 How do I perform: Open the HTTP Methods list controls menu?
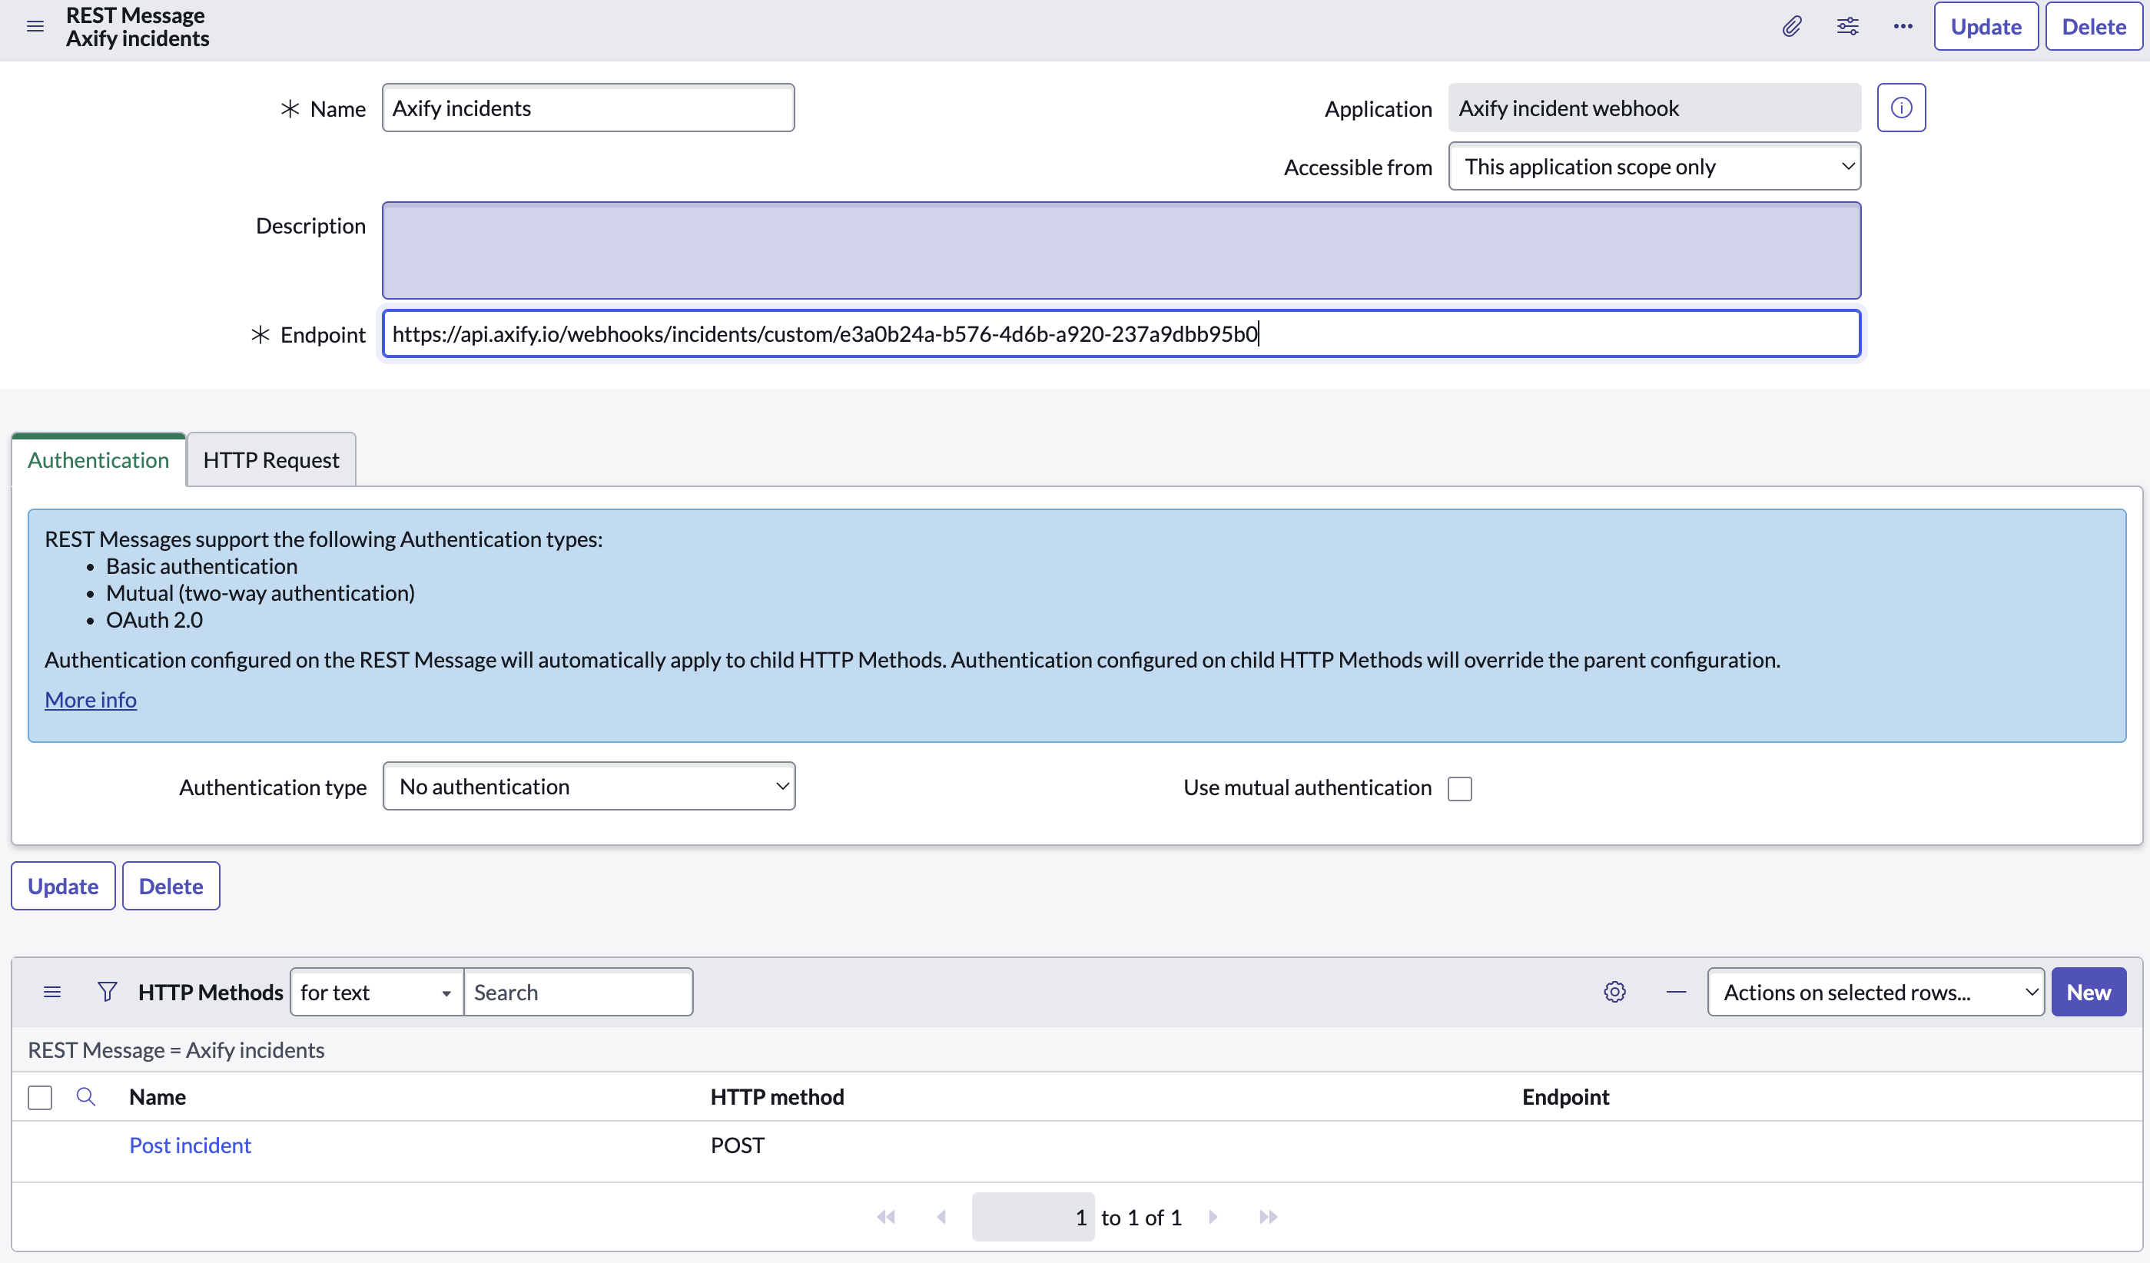tap(52, 992)
